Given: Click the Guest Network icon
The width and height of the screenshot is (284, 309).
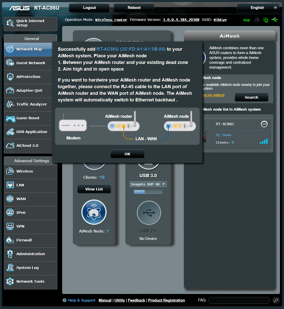Looking at the screenshot, I should coord(10,63).
